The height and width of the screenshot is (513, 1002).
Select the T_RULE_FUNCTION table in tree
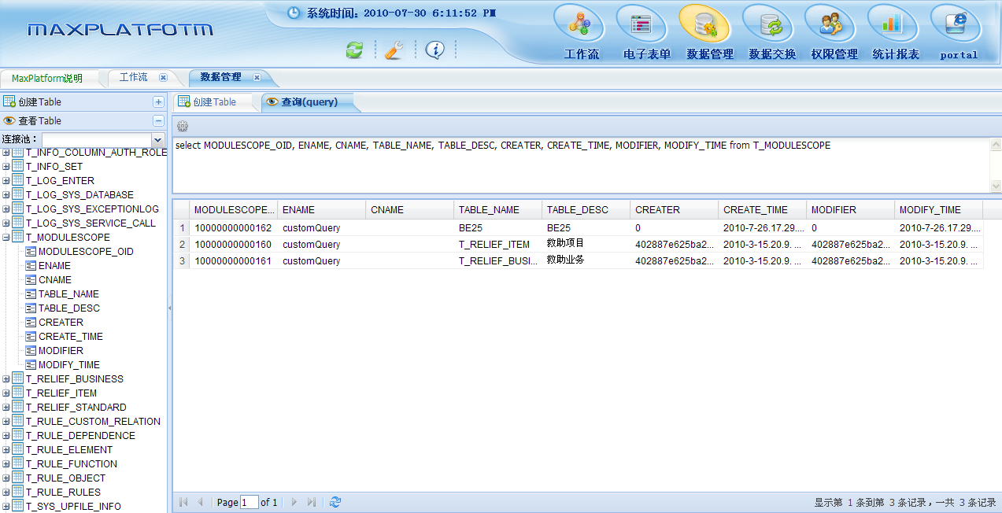click(72, 464)
